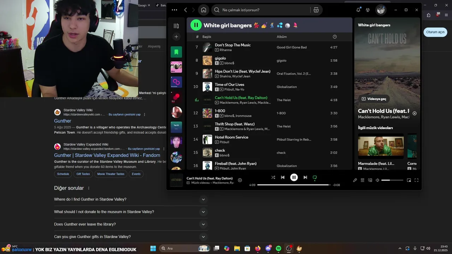Open the three-dot menu beside Diğer sorular

(x=89, y=188)
